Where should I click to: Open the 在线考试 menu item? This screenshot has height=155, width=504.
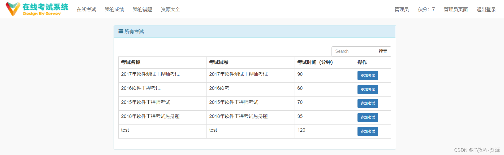(86, 10)
